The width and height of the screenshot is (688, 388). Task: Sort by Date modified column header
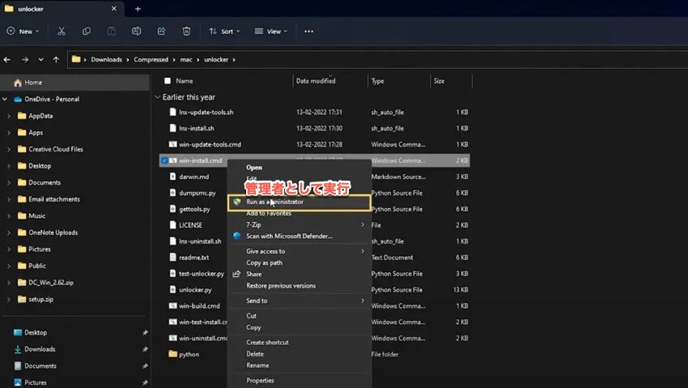(316, 81)
